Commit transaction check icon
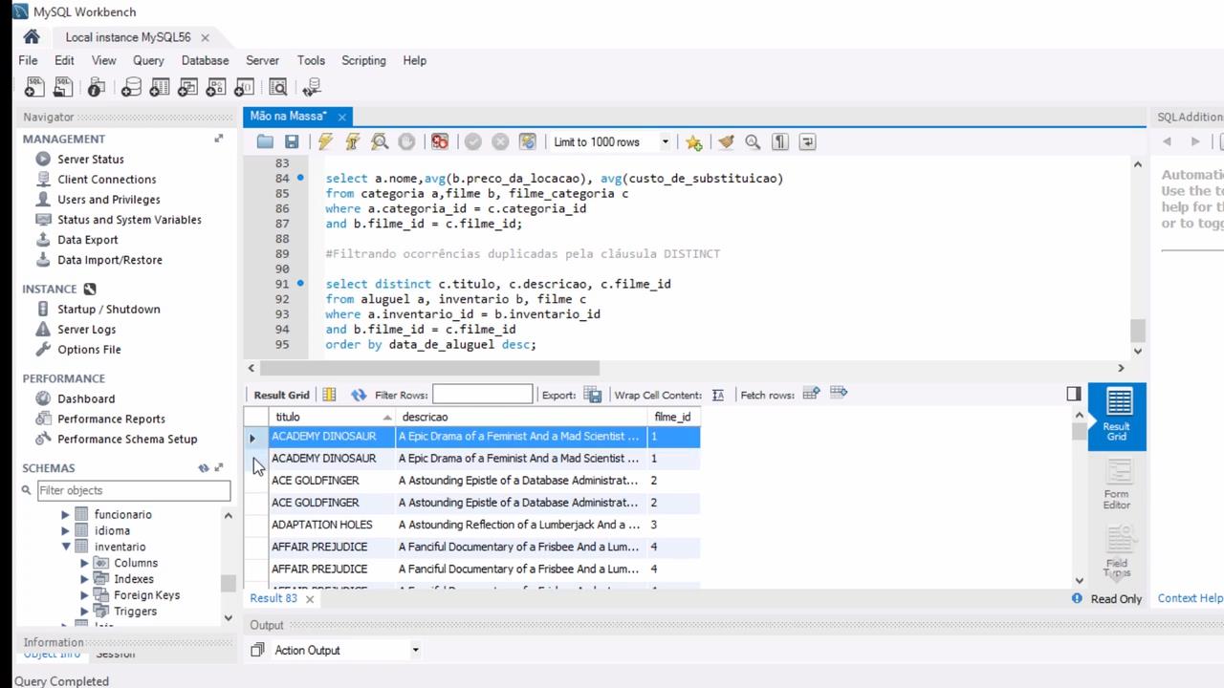1224x688 pixels. (x=472, y=141)
